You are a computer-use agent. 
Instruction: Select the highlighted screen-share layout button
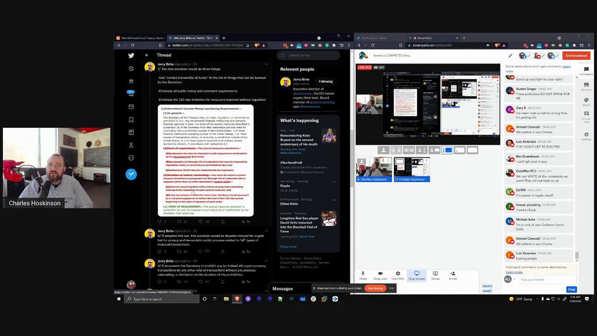pyautogui.click(x=447, y=150)
